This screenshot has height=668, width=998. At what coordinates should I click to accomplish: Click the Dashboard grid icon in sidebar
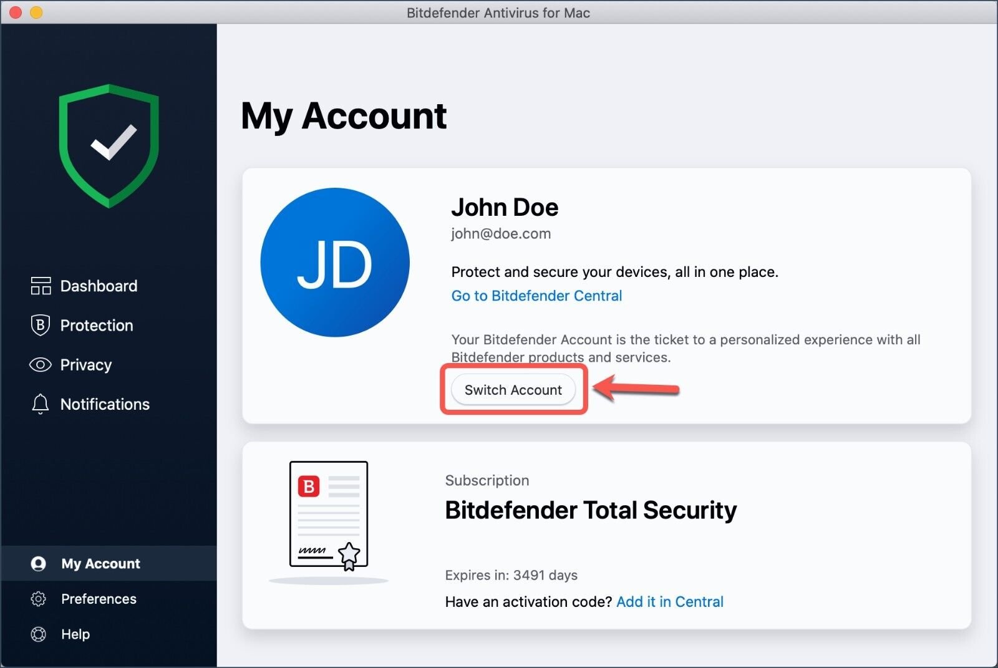coord(41,286)
